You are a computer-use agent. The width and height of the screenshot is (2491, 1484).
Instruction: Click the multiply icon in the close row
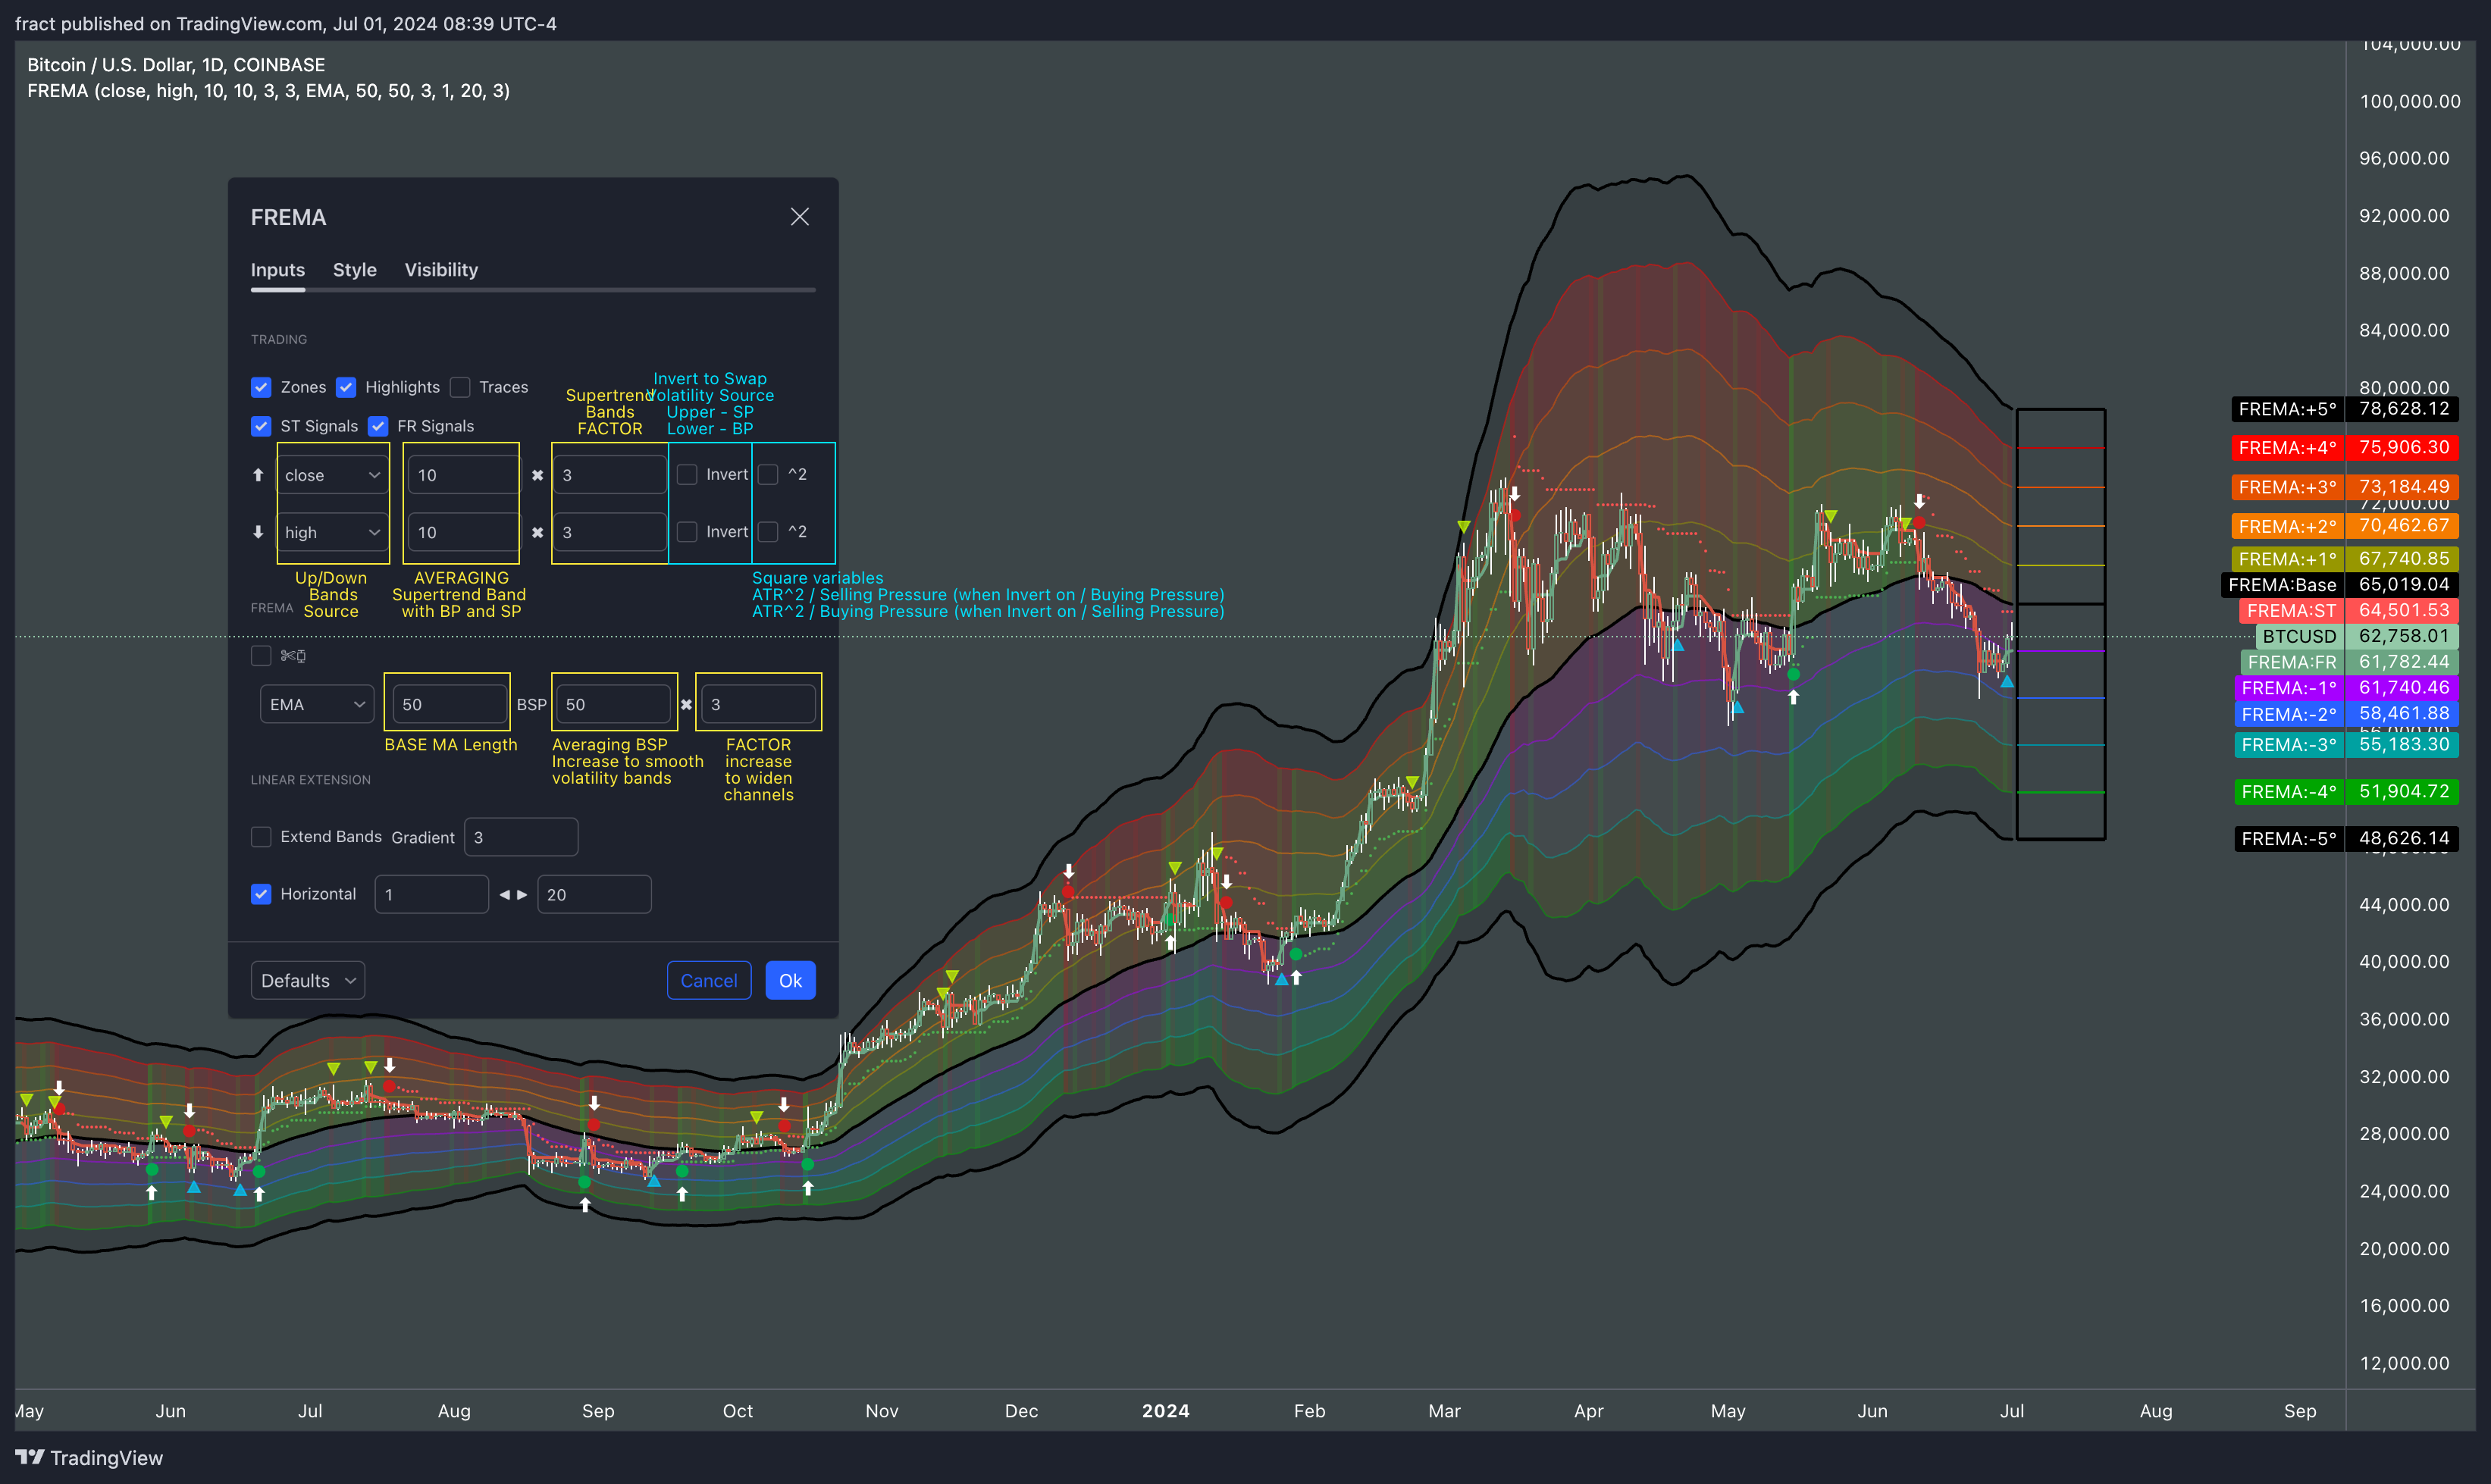click(x=537, y=475)
